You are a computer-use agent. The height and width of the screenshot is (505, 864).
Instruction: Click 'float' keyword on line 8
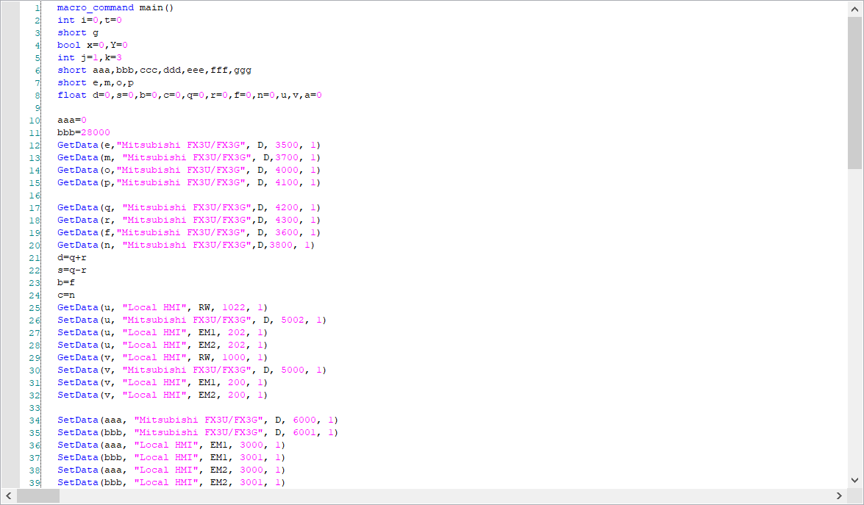click(72, 96)
